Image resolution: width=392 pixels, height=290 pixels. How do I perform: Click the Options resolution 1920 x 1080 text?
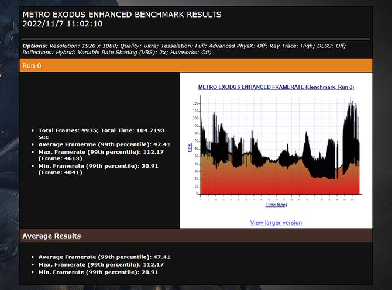[x=82, y=46]
